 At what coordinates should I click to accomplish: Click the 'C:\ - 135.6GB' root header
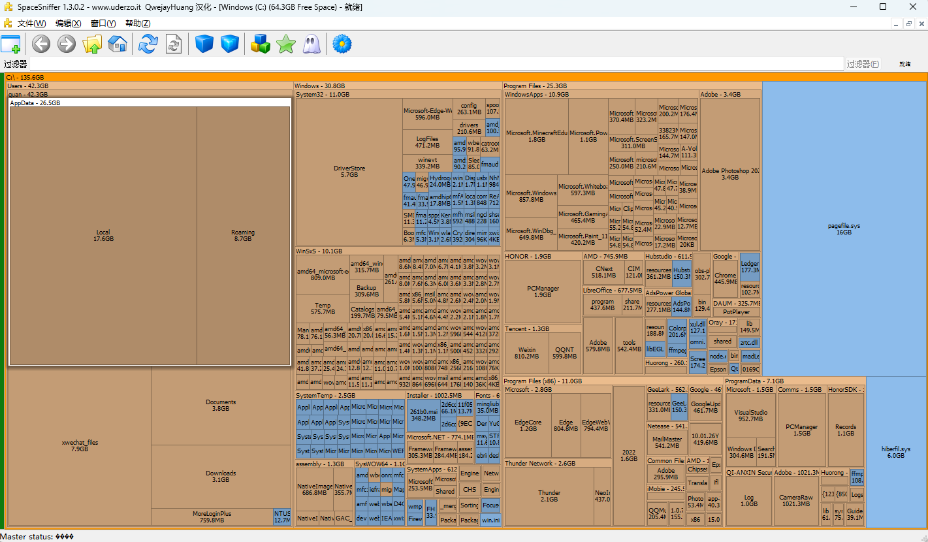(x=466, y=77)
